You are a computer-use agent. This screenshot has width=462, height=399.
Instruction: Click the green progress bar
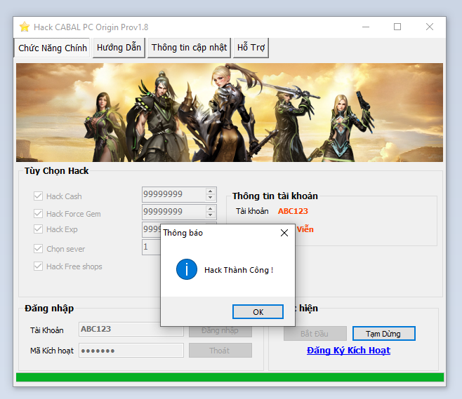[230, 377]
